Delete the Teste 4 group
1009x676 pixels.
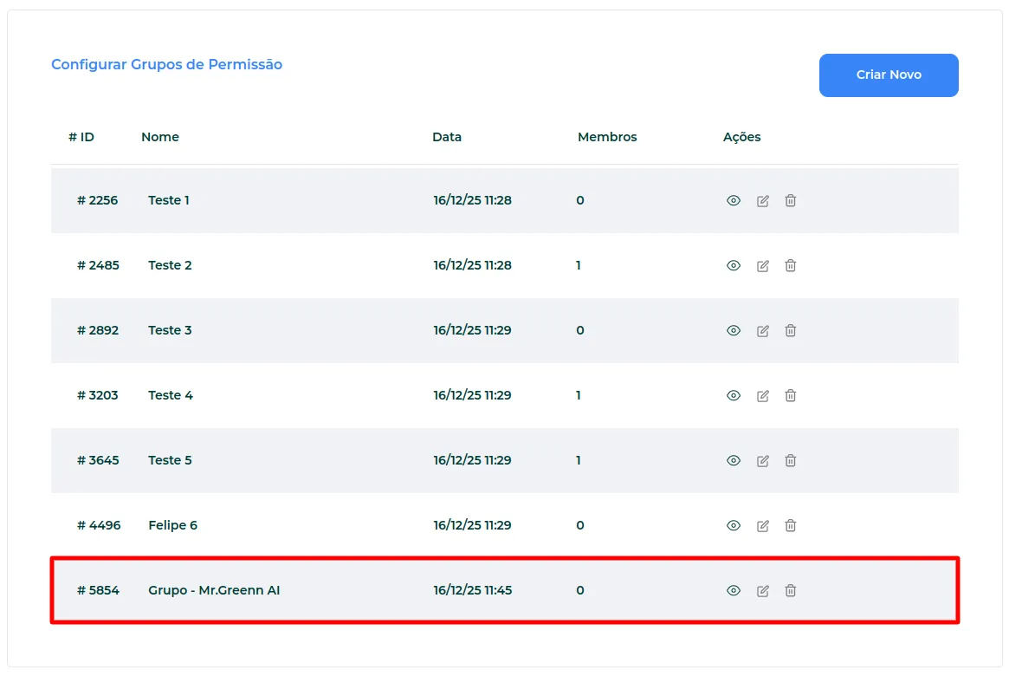(790, 396)
